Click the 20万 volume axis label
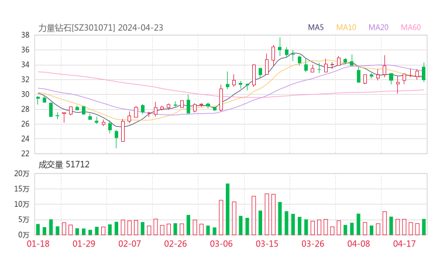This screenshot has height=257, width=433. point(22,173)
